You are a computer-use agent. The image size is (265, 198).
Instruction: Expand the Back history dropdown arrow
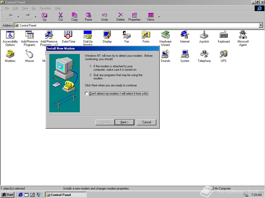(x=18, y=17)
